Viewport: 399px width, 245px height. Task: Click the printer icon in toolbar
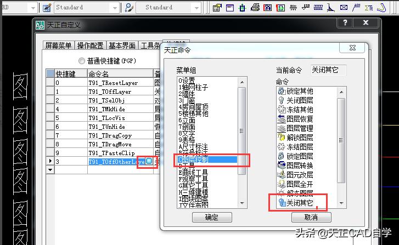click(255, 8)
